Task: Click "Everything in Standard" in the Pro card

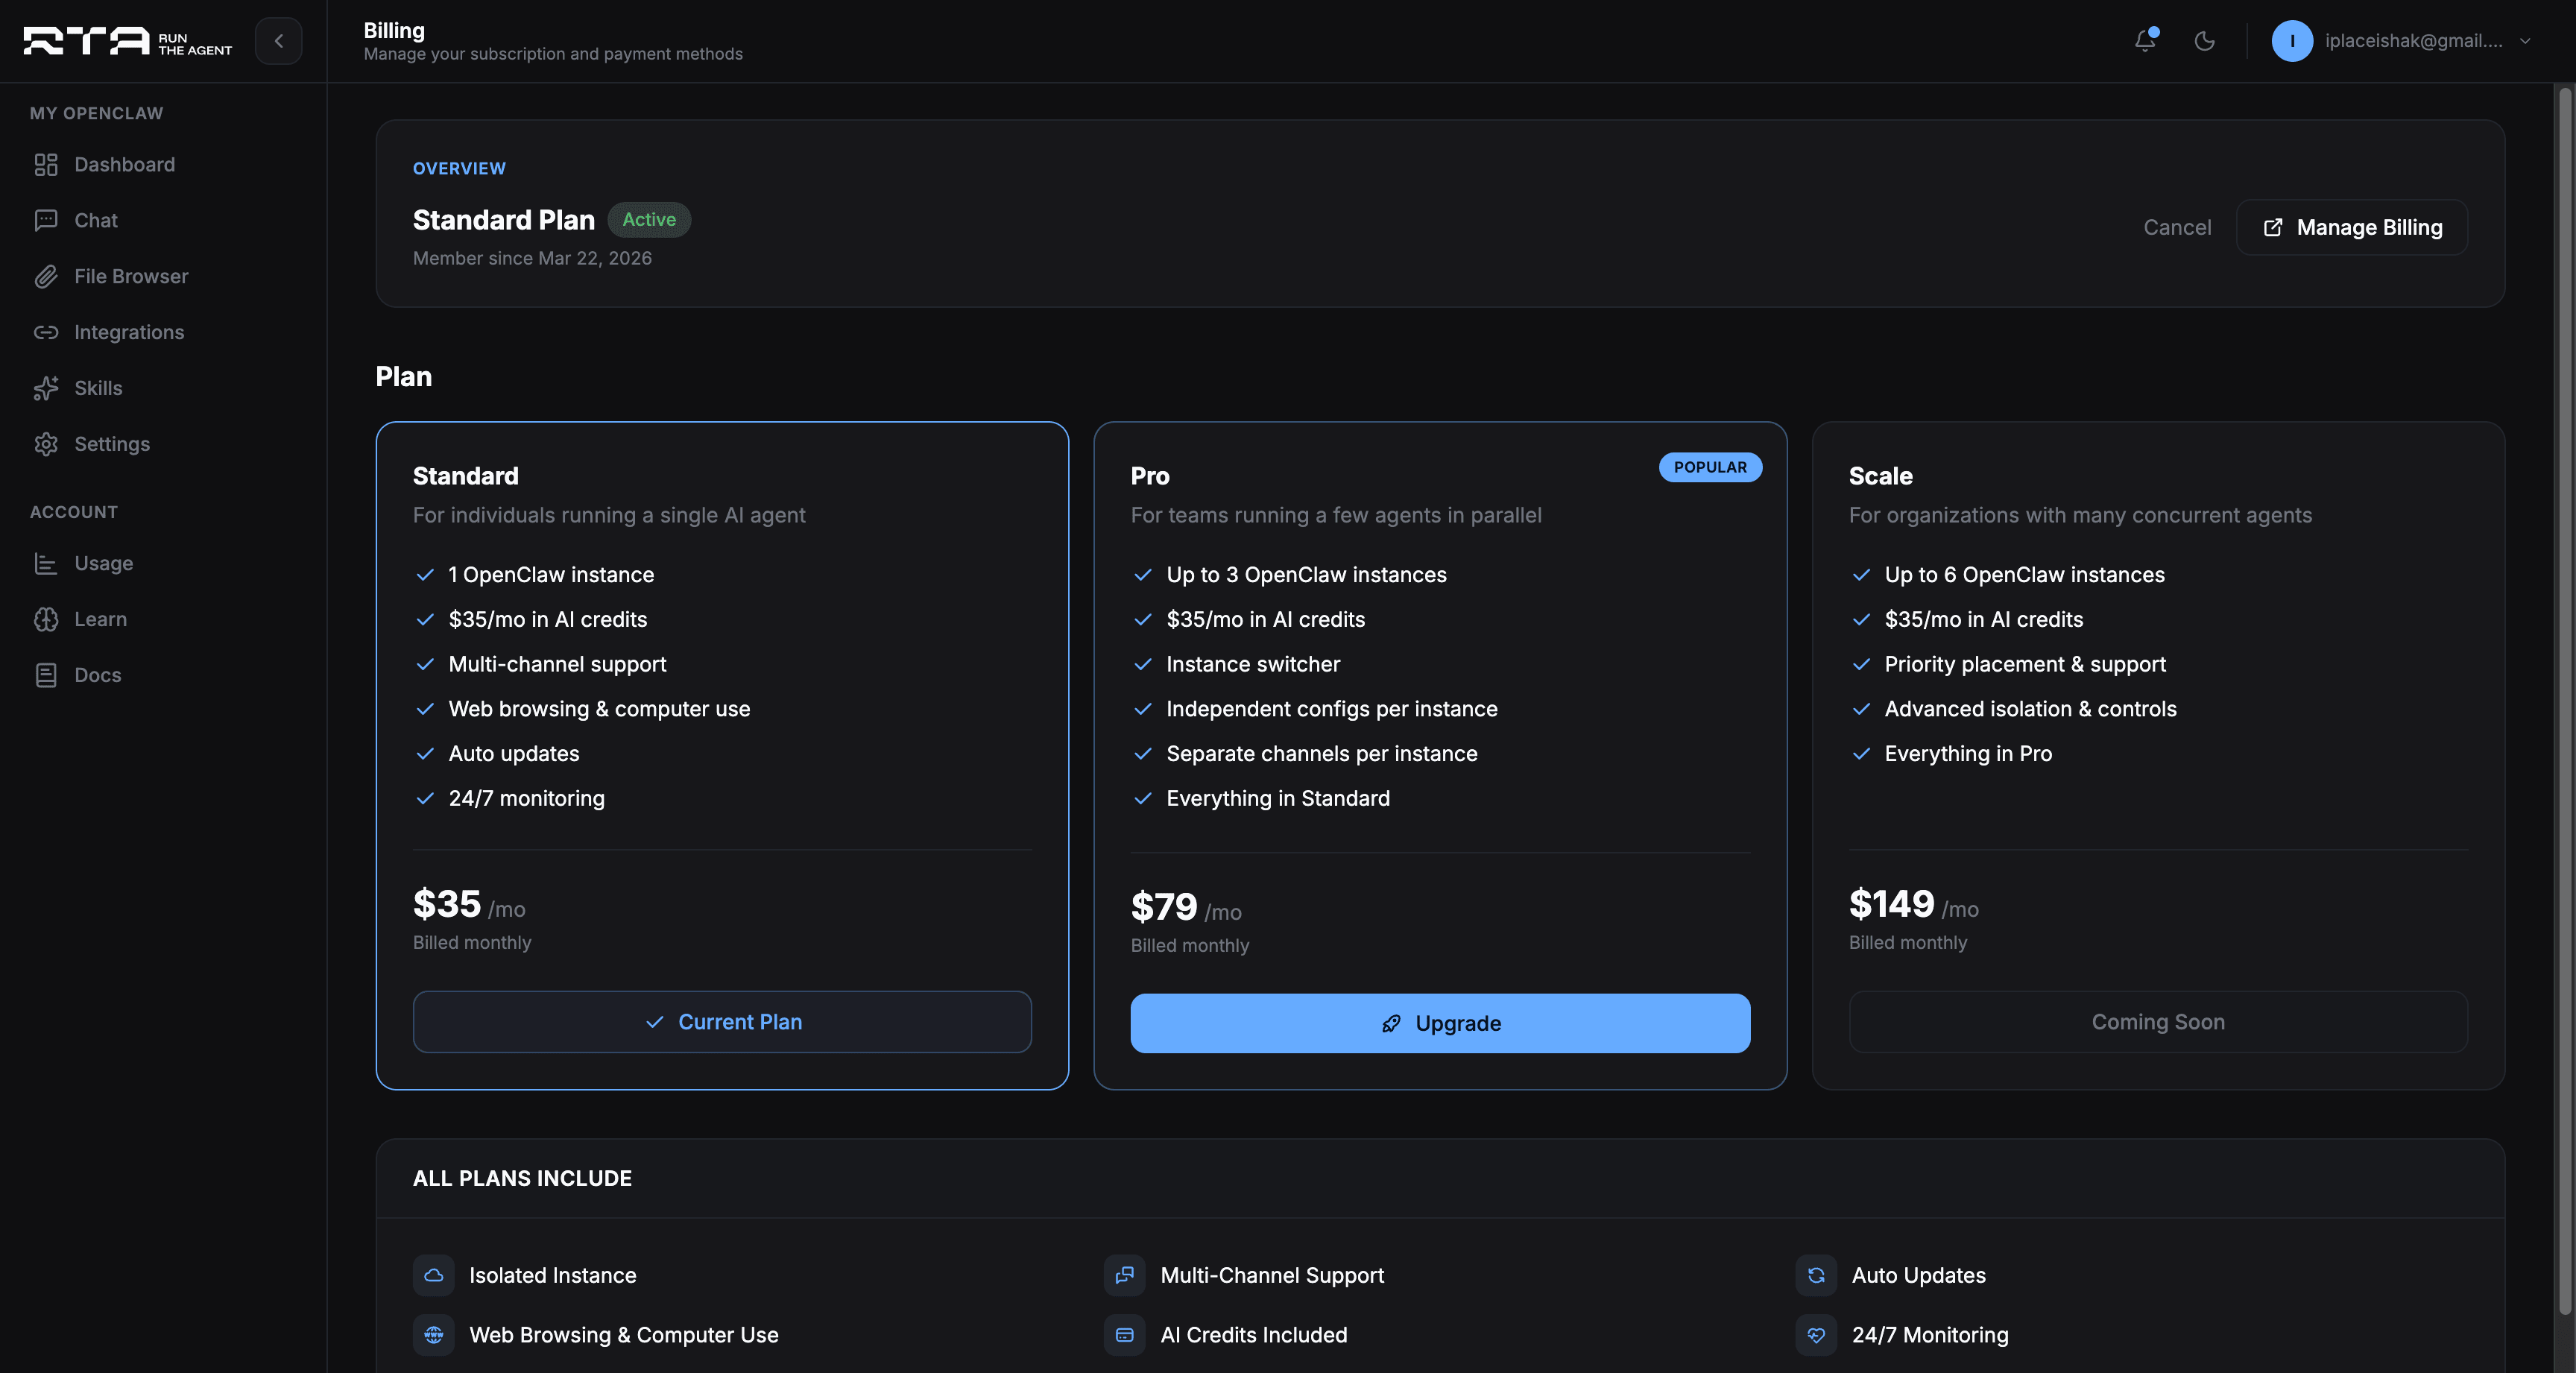Action: click(1278, 799)
